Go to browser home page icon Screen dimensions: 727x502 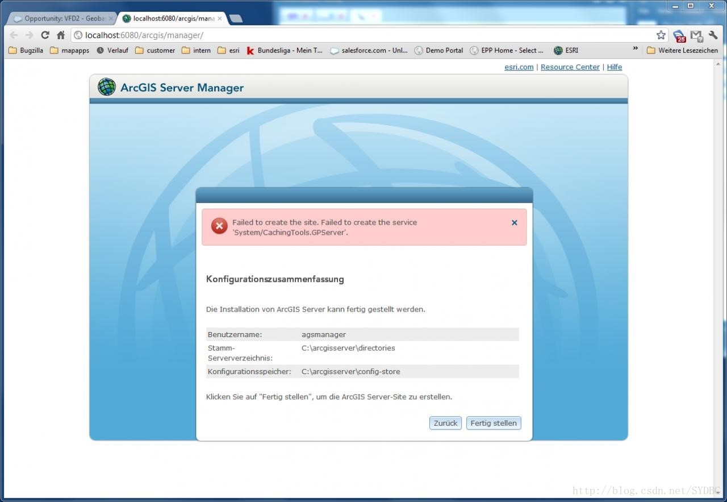[x=61, y=35]
